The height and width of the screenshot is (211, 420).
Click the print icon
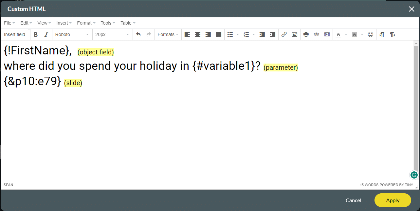[x=306, y=34]
